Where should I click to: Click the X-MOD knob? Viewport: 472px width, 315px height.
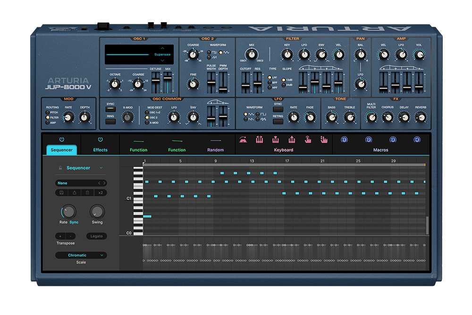pos(127,117)
